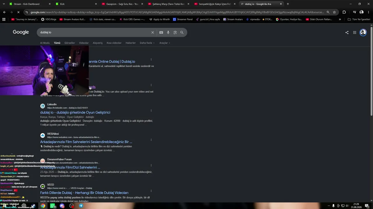Close the Kick tab
Viewport: 373px width, 209px height.
(x=96, y=4)
